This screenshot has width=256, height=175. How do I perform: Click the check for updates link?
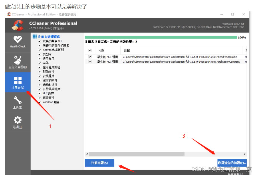(x=235, y=174)
